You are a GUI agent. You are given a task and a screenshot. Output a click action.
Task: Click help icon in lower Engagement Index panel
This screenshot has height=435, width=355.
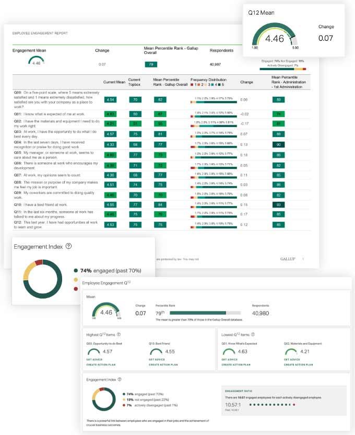pos(120,380)
